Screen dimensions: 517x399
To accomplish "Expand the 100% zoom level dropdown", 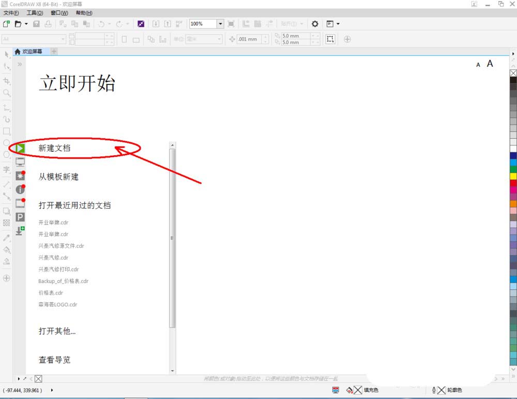I will (220, 24).
